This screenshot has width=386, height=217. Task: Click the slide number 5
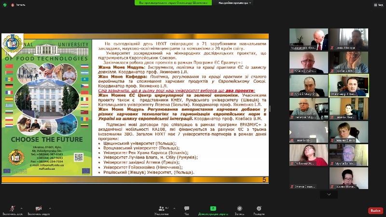(x=264, y=180)
